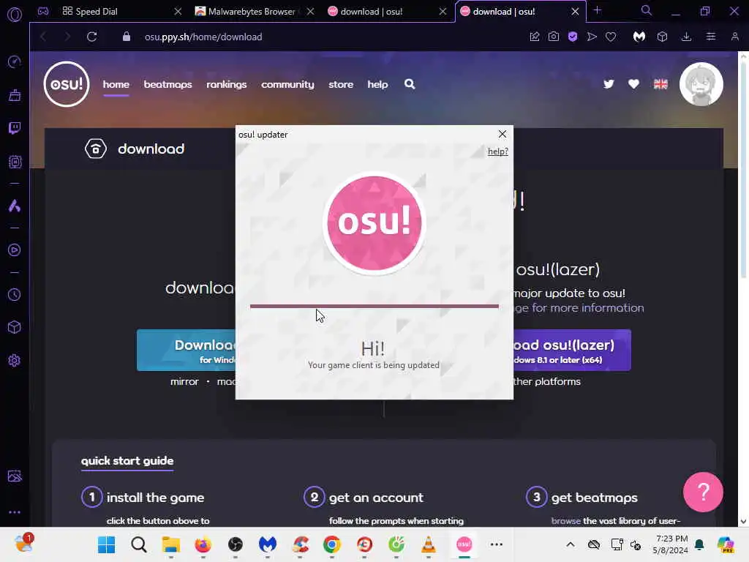Open Extensions cube in sidebar
The height and width of the screenshot is (562, 749).
point(15,327)
